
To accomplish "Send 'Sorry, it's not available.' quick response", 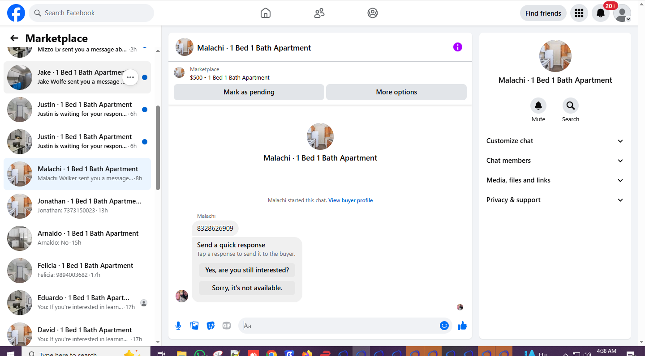I will 247,288.
